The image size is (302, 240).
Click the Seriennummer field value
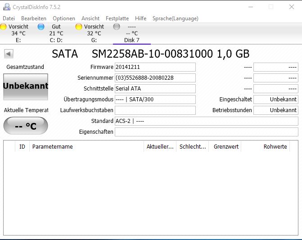(x=155, y=78)
